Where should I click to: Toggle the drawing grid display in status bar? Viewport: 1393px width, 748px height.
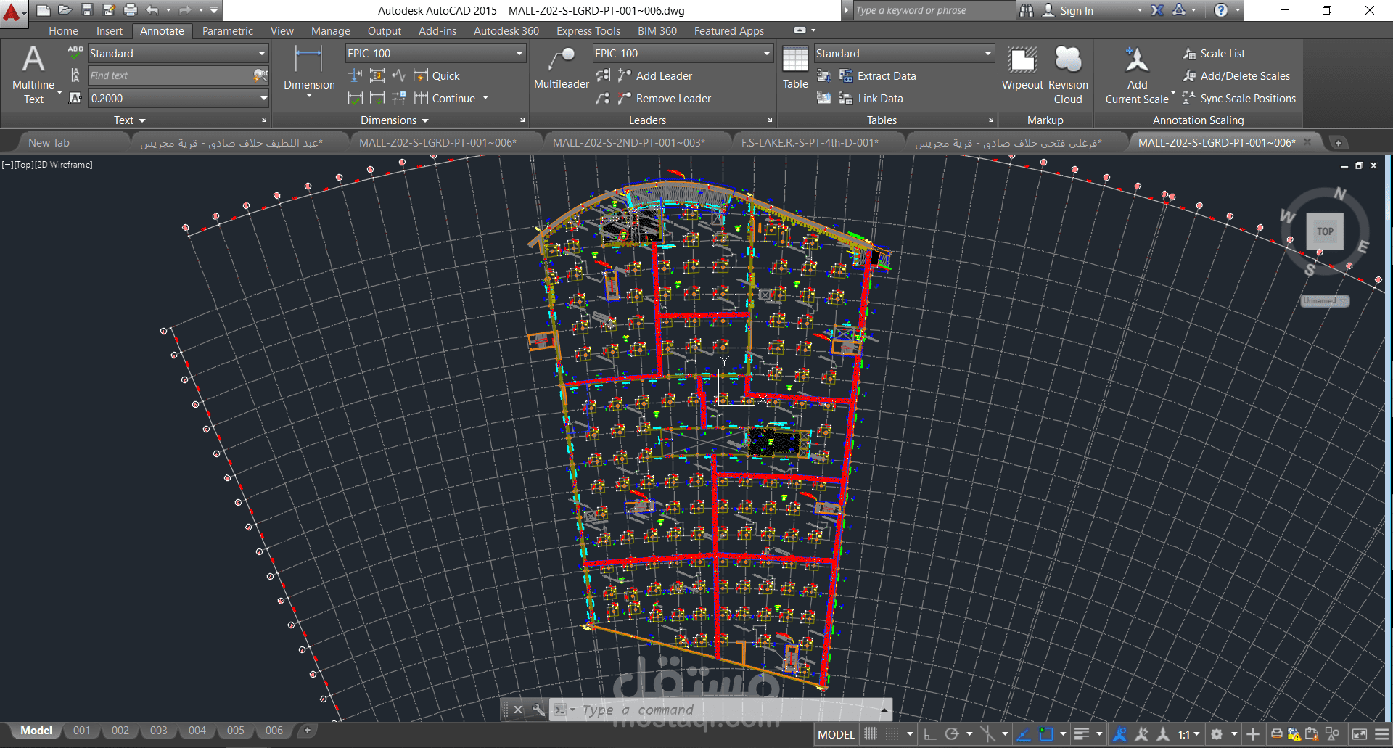click(x=871, y=734)
